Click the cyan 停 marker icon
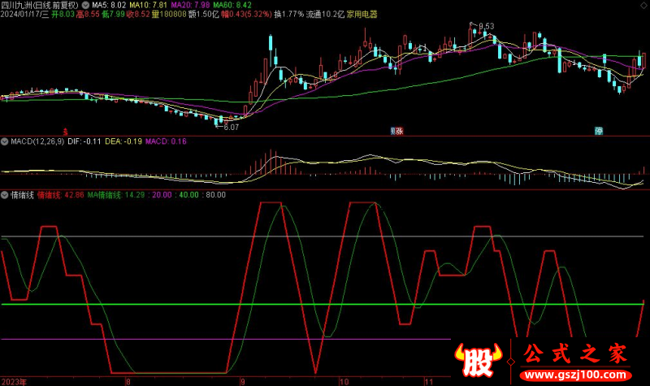The image size is (650, 386). (x=599, y=130)
